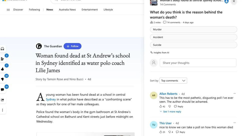The image size is (242, 136).
Task: Click the listen-to-article headphones icon
Action: point(2,49)
